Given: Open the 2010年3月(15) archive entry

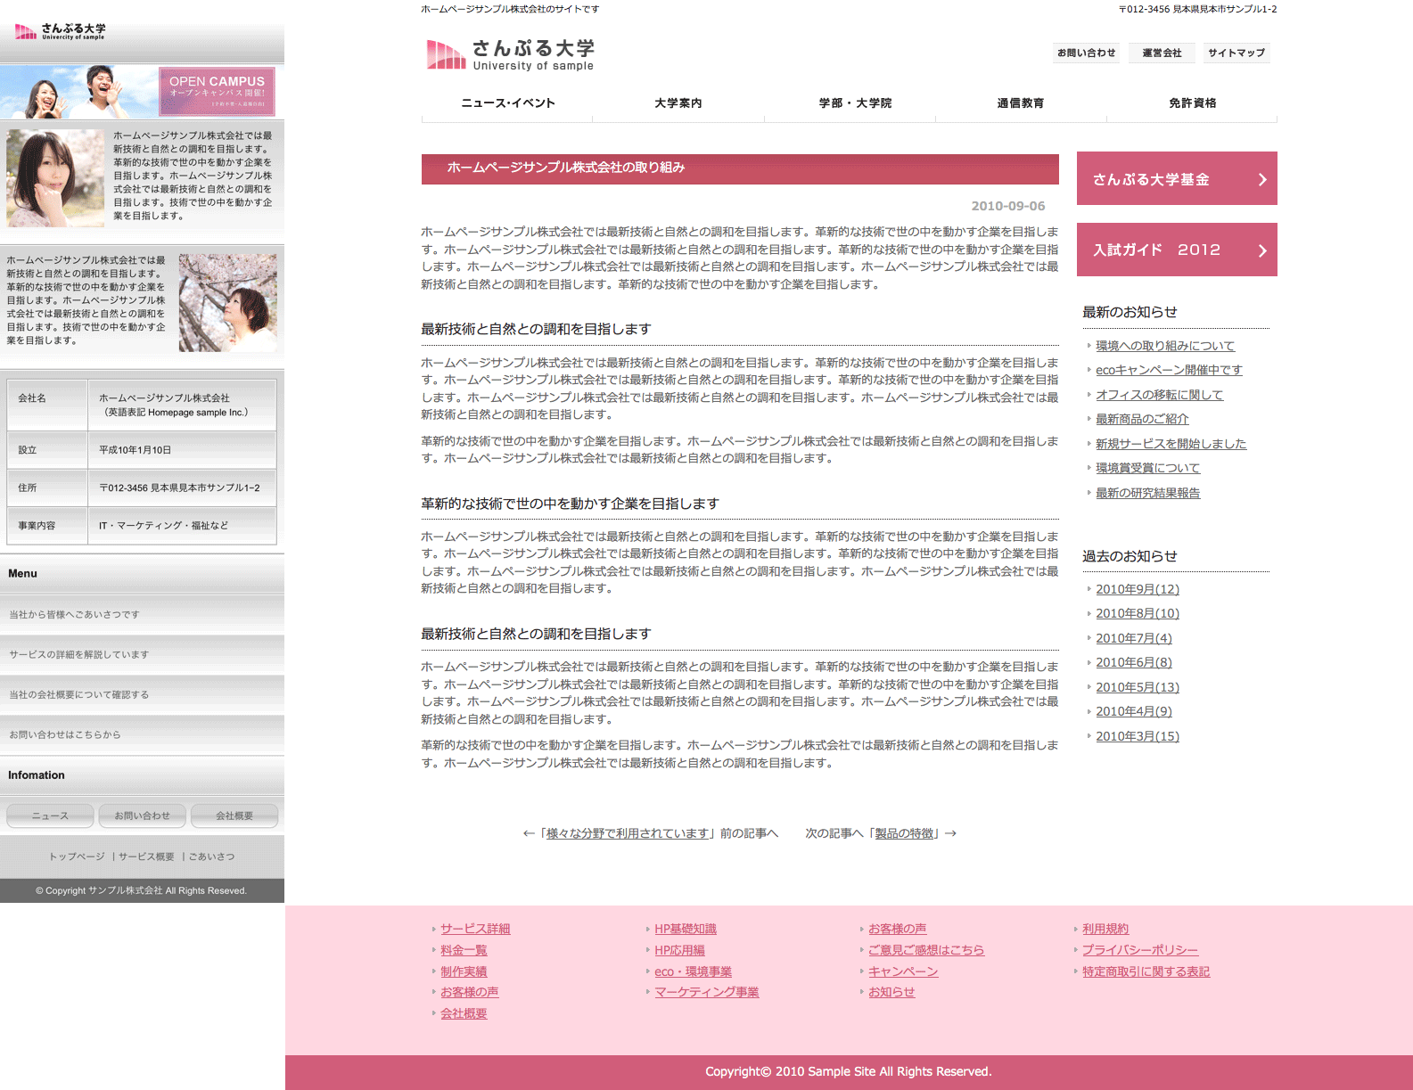Looking at the screenshot, I should (x=1137, y=736).
